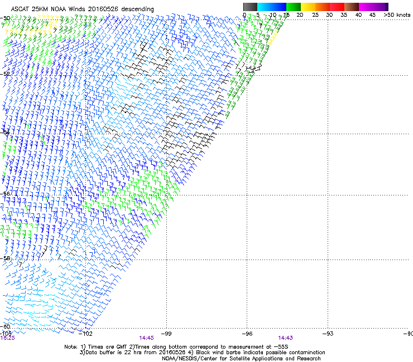Click the purple time stamp "14:45"
The image size is (413, 362).
coord(146,338)
